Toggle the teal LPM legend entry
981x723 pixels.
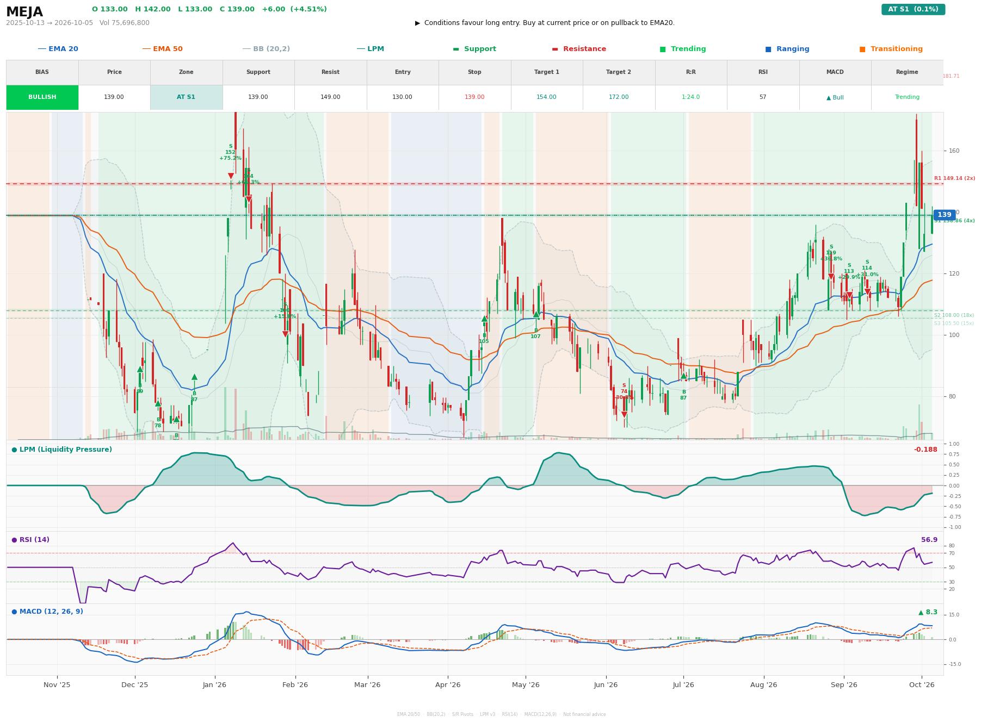(371, 49)
